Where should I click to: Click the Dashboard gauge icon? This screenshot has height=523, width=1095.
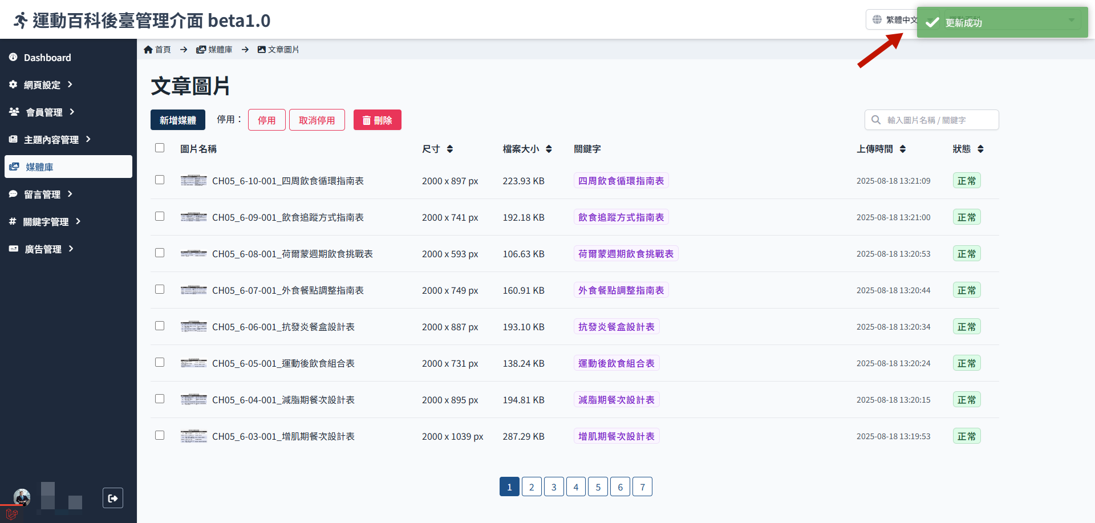tap(13, 57)
